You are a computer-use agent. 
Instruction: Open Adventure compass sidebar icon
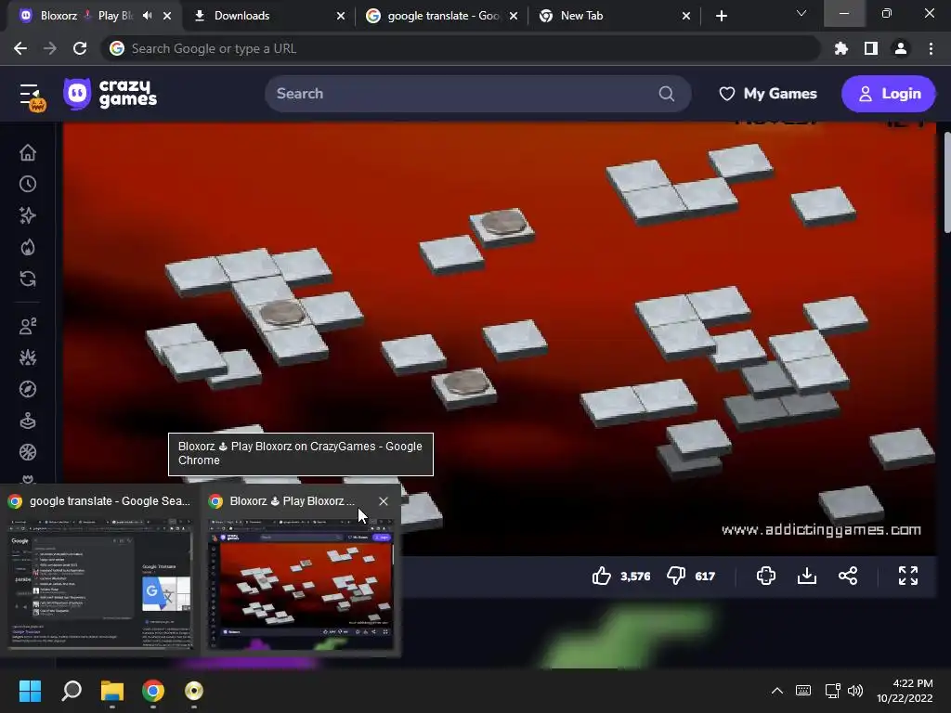[28, 389]
